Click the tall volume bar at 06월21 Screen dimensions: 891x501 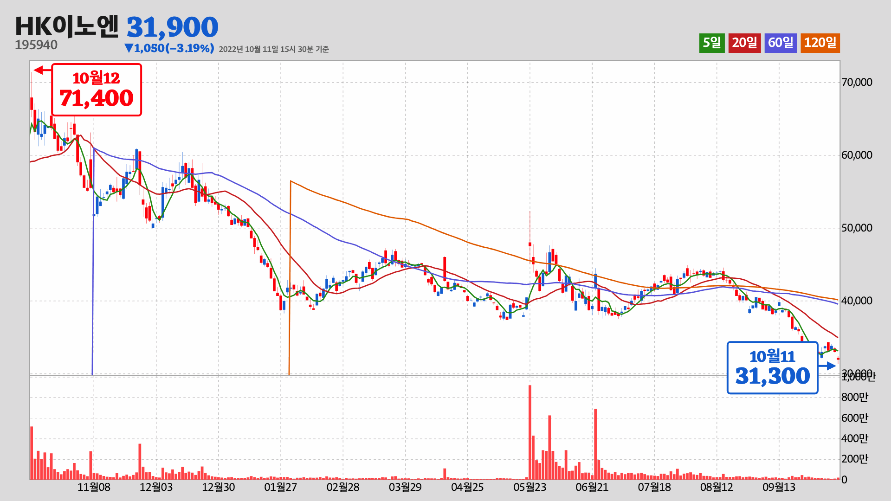(595, 444)
